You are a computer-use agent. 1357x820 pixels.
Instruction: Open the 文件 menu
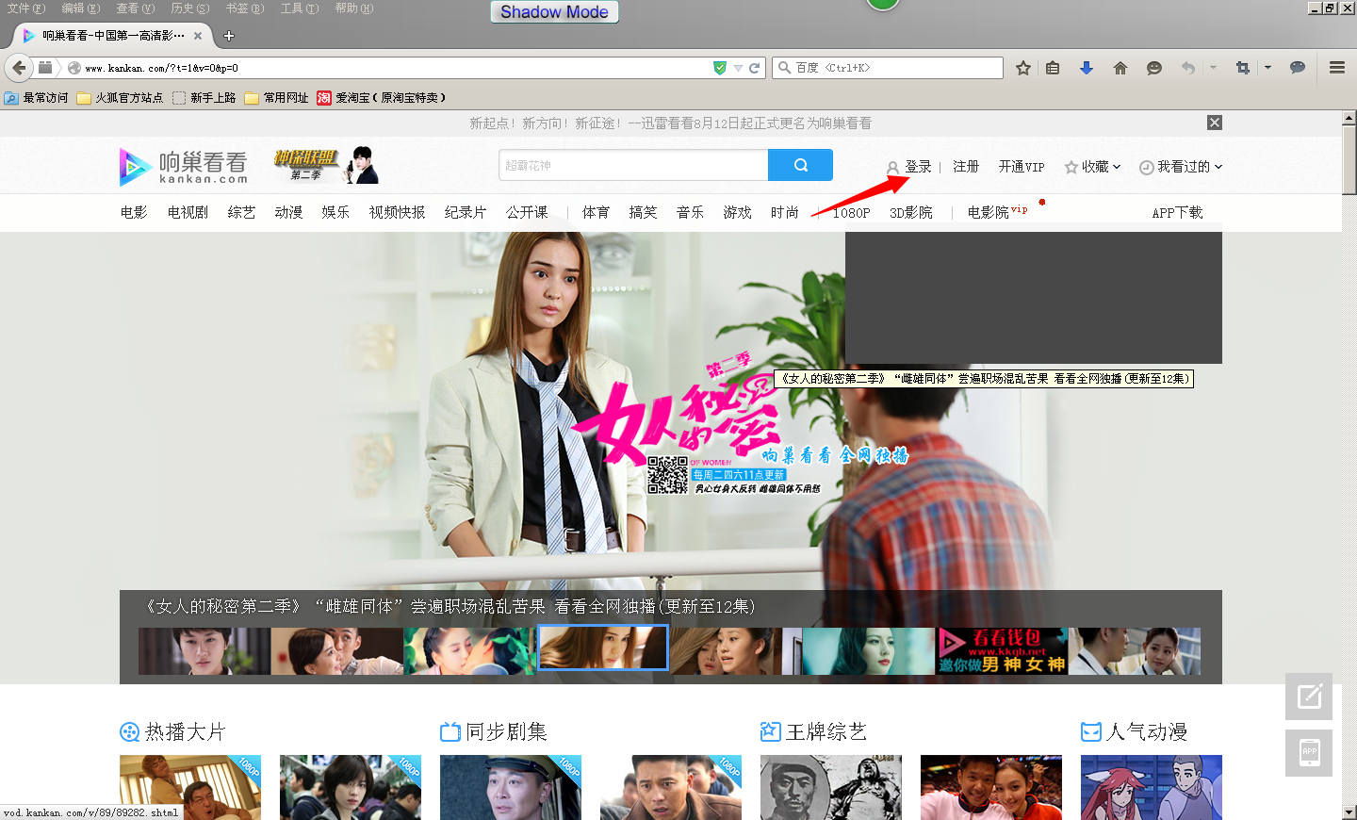(26, 8)
